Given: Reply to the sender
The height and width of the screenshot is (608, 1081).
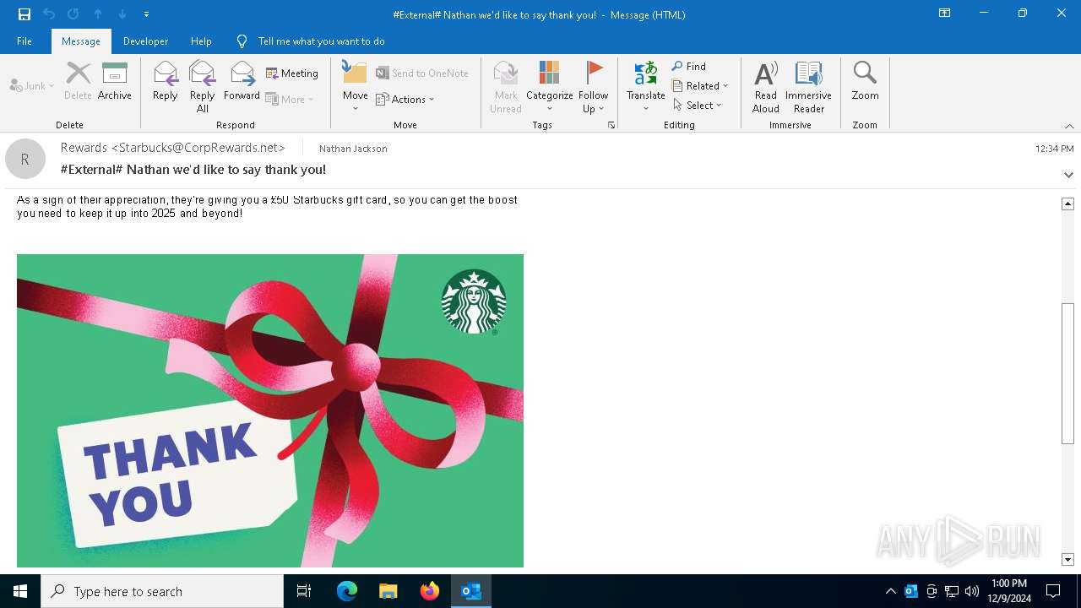Looking at the screenshot, I should (166, 82).
